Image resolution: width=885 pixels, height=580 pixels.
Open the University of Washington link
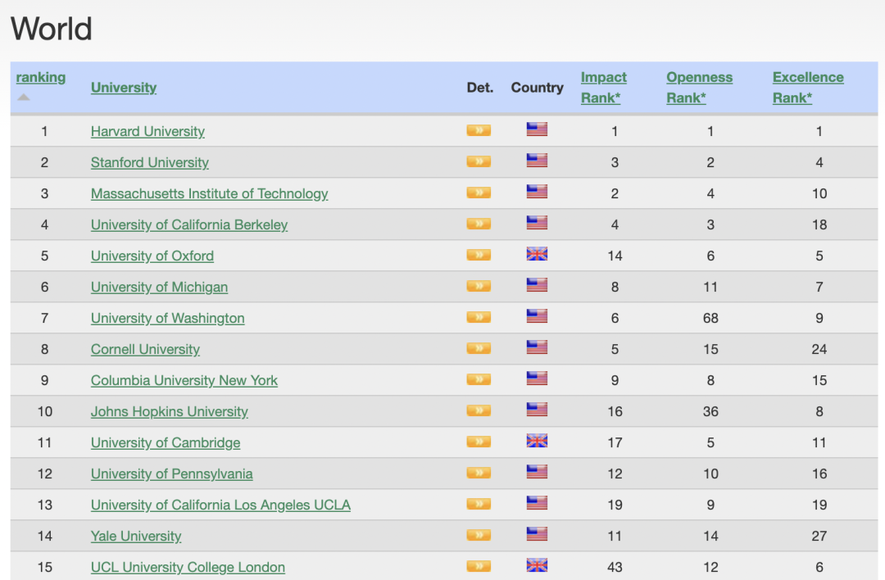click(168, 318)
